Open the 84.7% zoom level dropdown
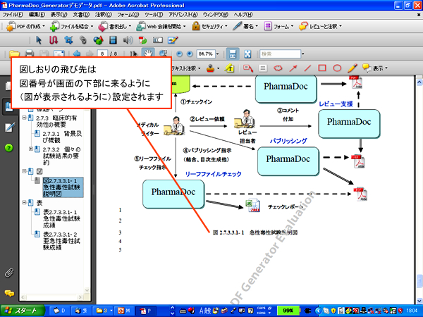The image size is (423, 317). [217, 54]
